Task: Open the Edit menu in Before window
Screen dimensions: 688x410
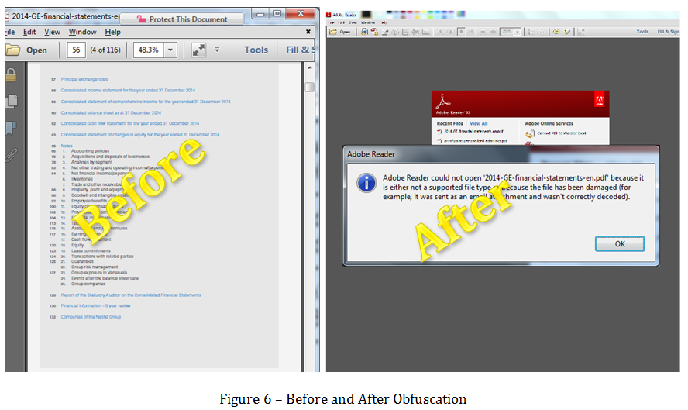Action: (29, 32)
